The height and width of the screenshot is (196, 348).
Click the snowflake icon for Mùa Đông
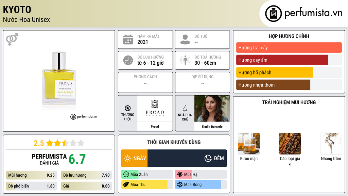click(x=180, y=185)
